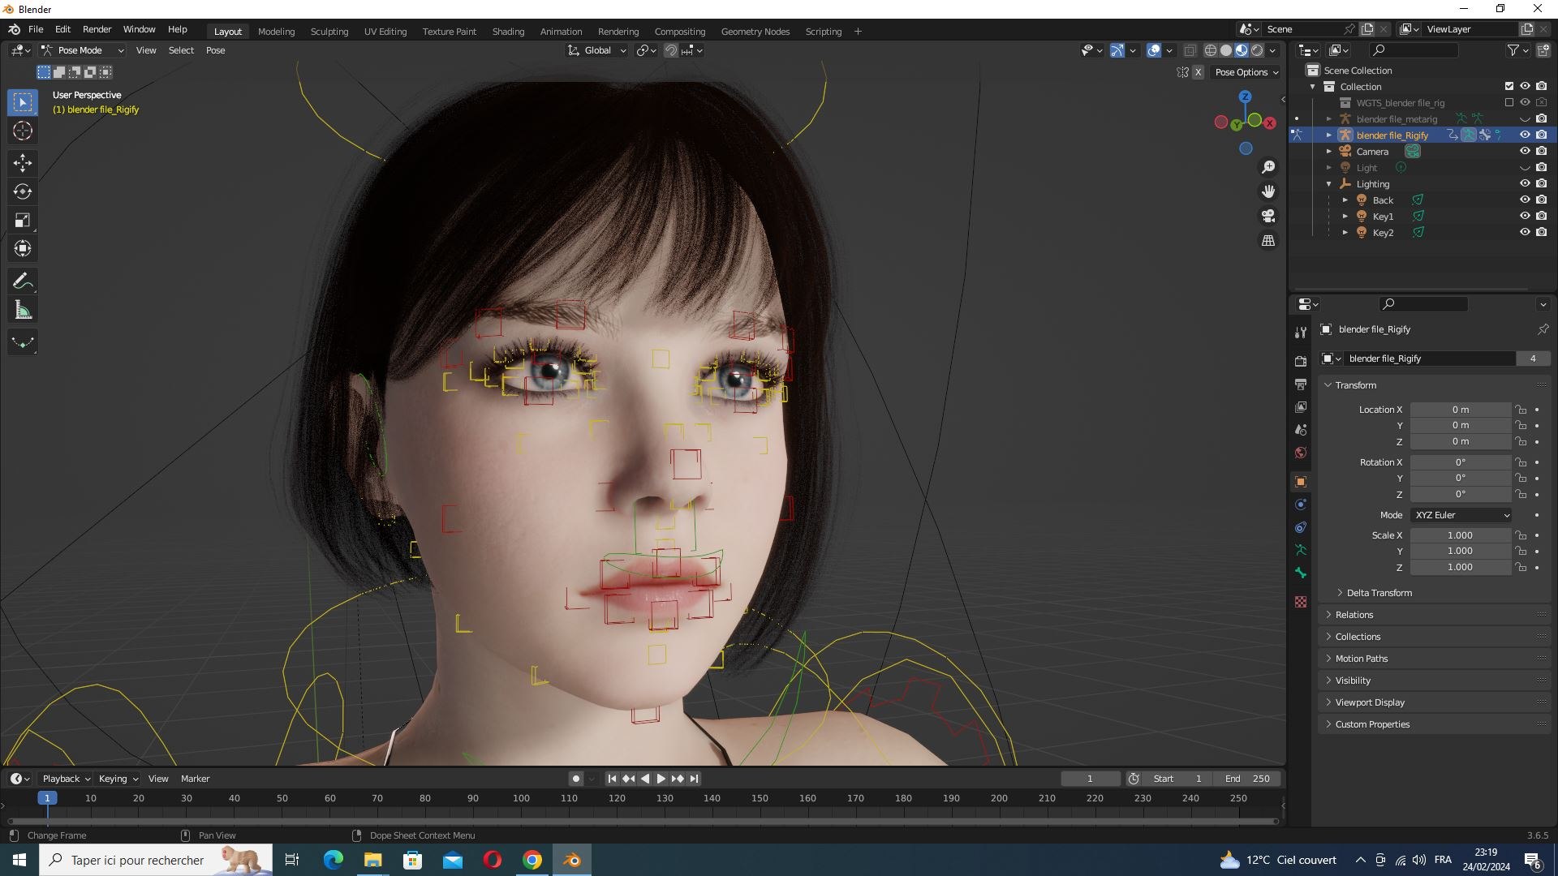The height and width of the screenshot is (876, 1558).
Task: Expand Delta Transform panel
Action: (x=1379, y=593)
